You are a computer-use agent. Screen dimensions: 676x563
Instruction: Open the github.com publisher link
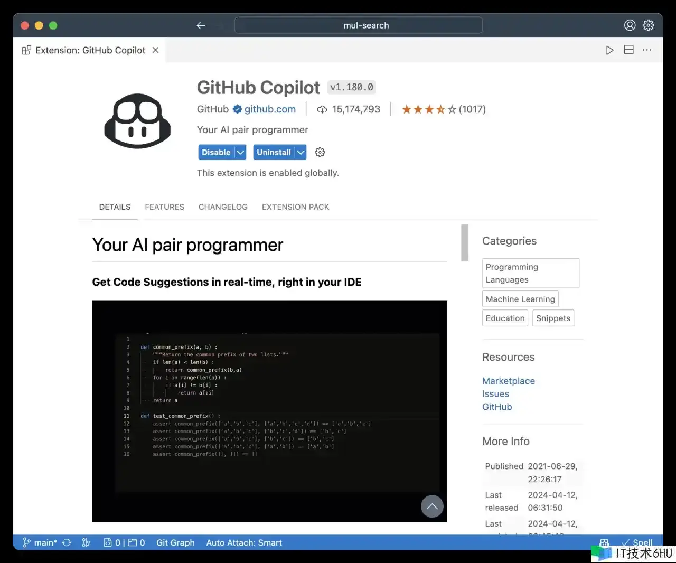tap(270, 109)
